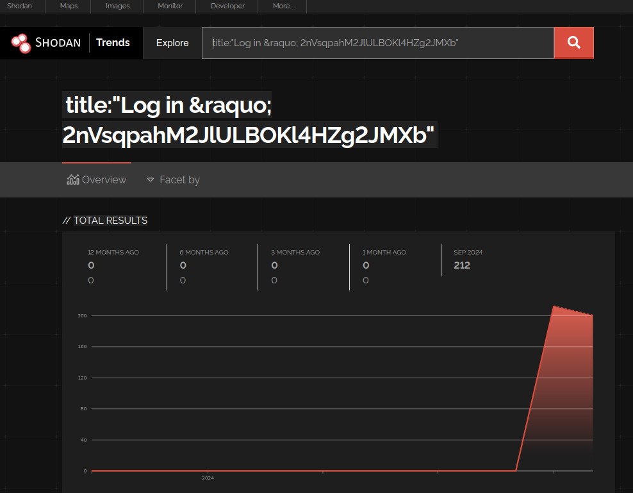This screenshot has width=633, height=493.
Task: Click the chart peak data point
Action: (x=554, y=306)
